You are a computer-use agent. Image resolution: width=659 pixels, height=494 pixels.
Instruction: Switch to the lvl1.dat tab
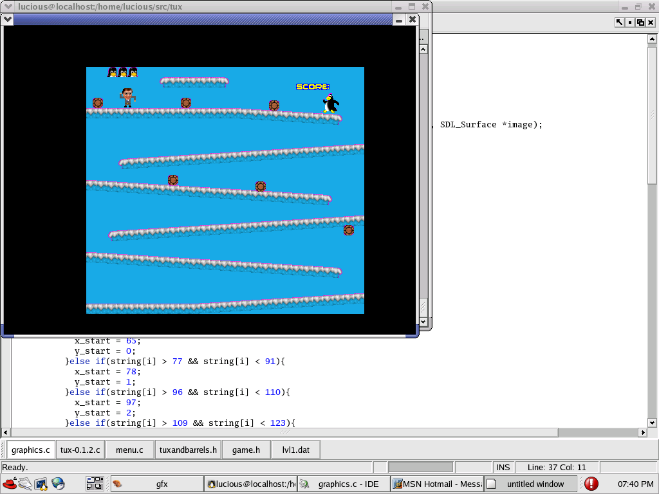(295, 450)
